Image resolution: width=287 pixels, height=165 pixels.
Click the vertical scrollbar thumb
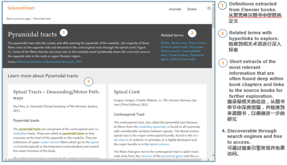(x=213, y=17)
